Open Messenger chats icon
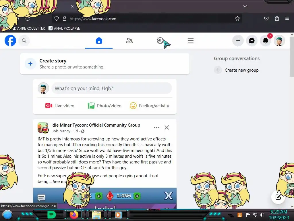Viewport: 294px width, 221px height. click(252, 40)
